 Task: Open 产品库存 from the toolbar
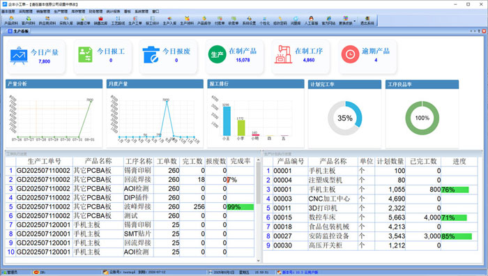204,21
